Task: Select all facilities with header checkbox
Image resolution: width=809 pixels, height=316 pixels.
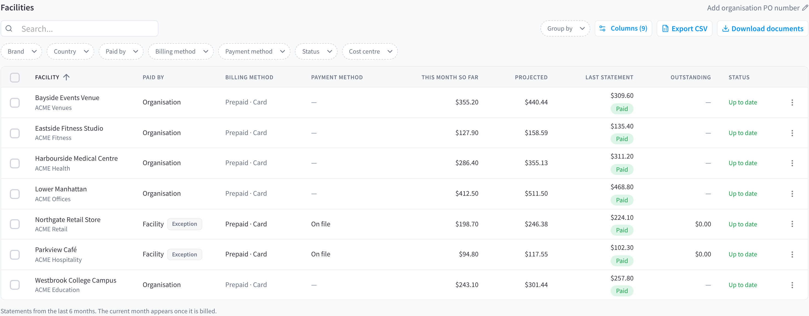Action: (x=15, y=77)
